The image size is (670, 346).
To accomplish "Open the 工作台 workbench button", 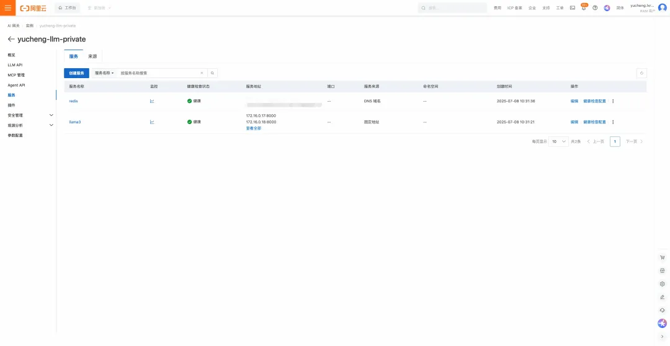I will (x=67, y=8).
